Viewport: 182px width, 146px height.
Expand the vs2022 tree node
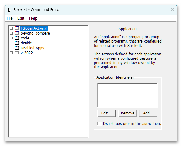11,53
